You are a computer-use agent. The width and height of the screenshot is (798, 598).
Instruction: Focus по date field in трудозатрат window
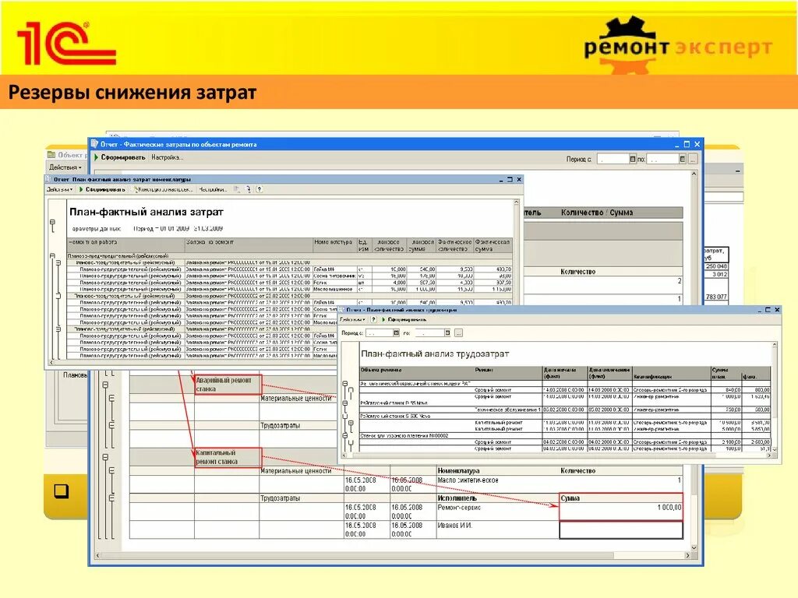(429, 333)
